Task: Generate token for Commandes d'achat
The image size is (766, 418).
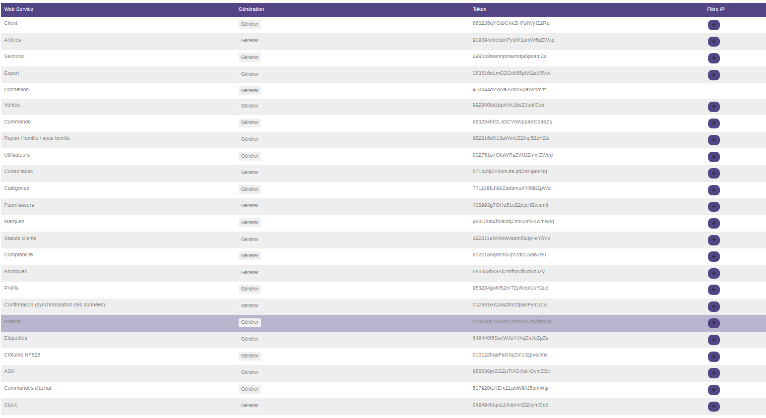Action: 250,389
